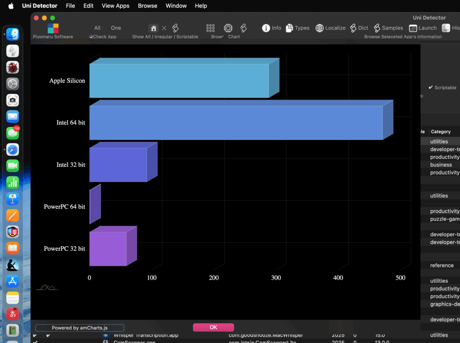Screen dimensions: 460x343
Task: Click the Intel 64 bit bar
Action: pyautogui.click(x=236, y=123)
